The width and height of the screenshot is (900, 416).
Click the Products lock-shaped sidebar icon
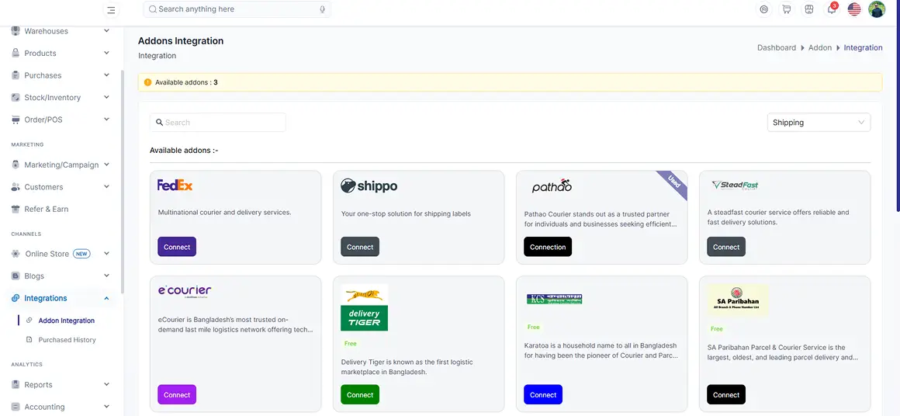coord(16,53)
